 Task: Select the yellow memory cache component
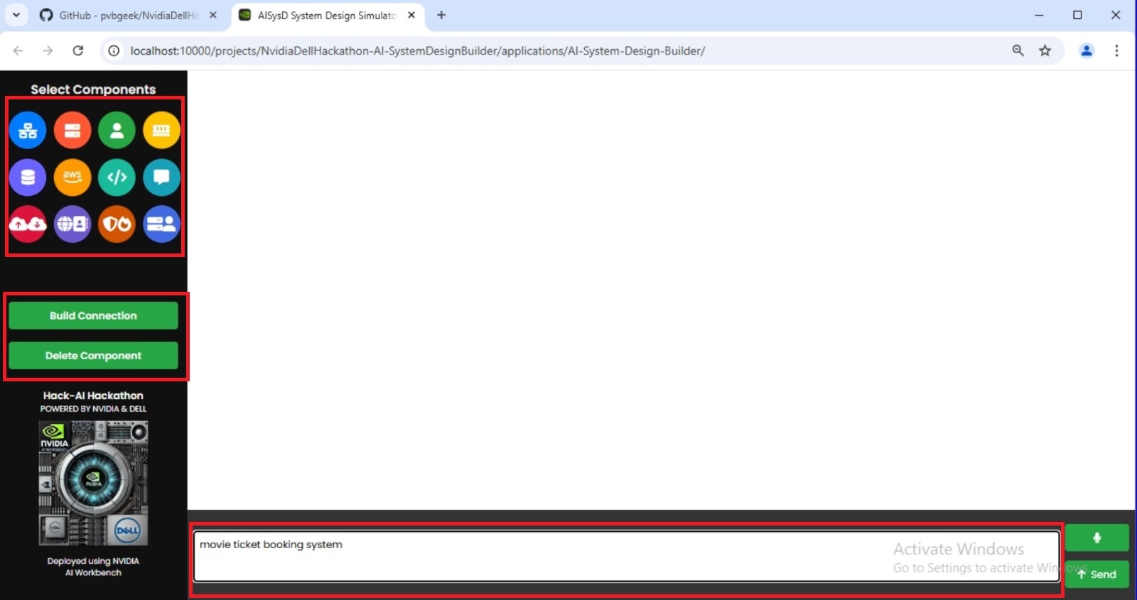coord(161,131)
